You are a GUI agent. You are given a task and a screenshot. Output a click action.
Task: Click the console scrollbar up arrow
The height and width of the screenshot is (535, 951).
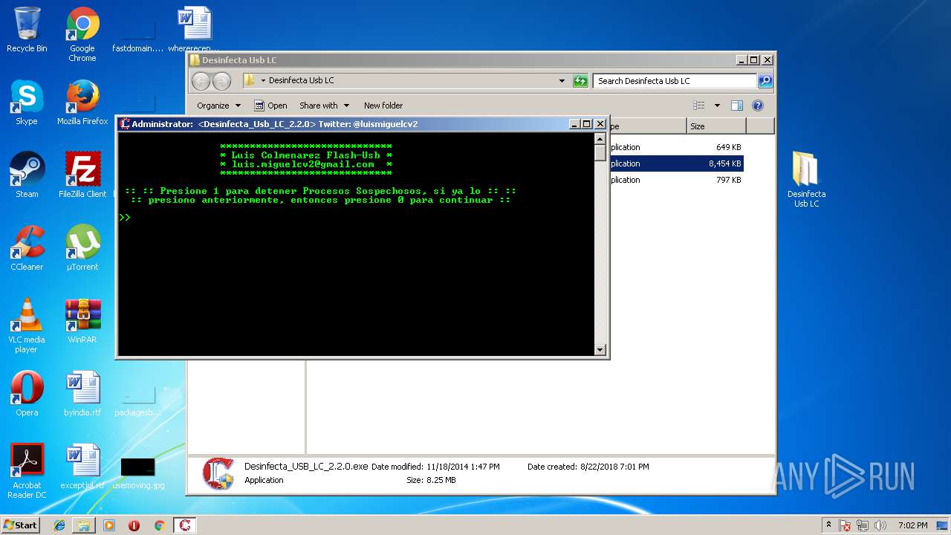600,139
